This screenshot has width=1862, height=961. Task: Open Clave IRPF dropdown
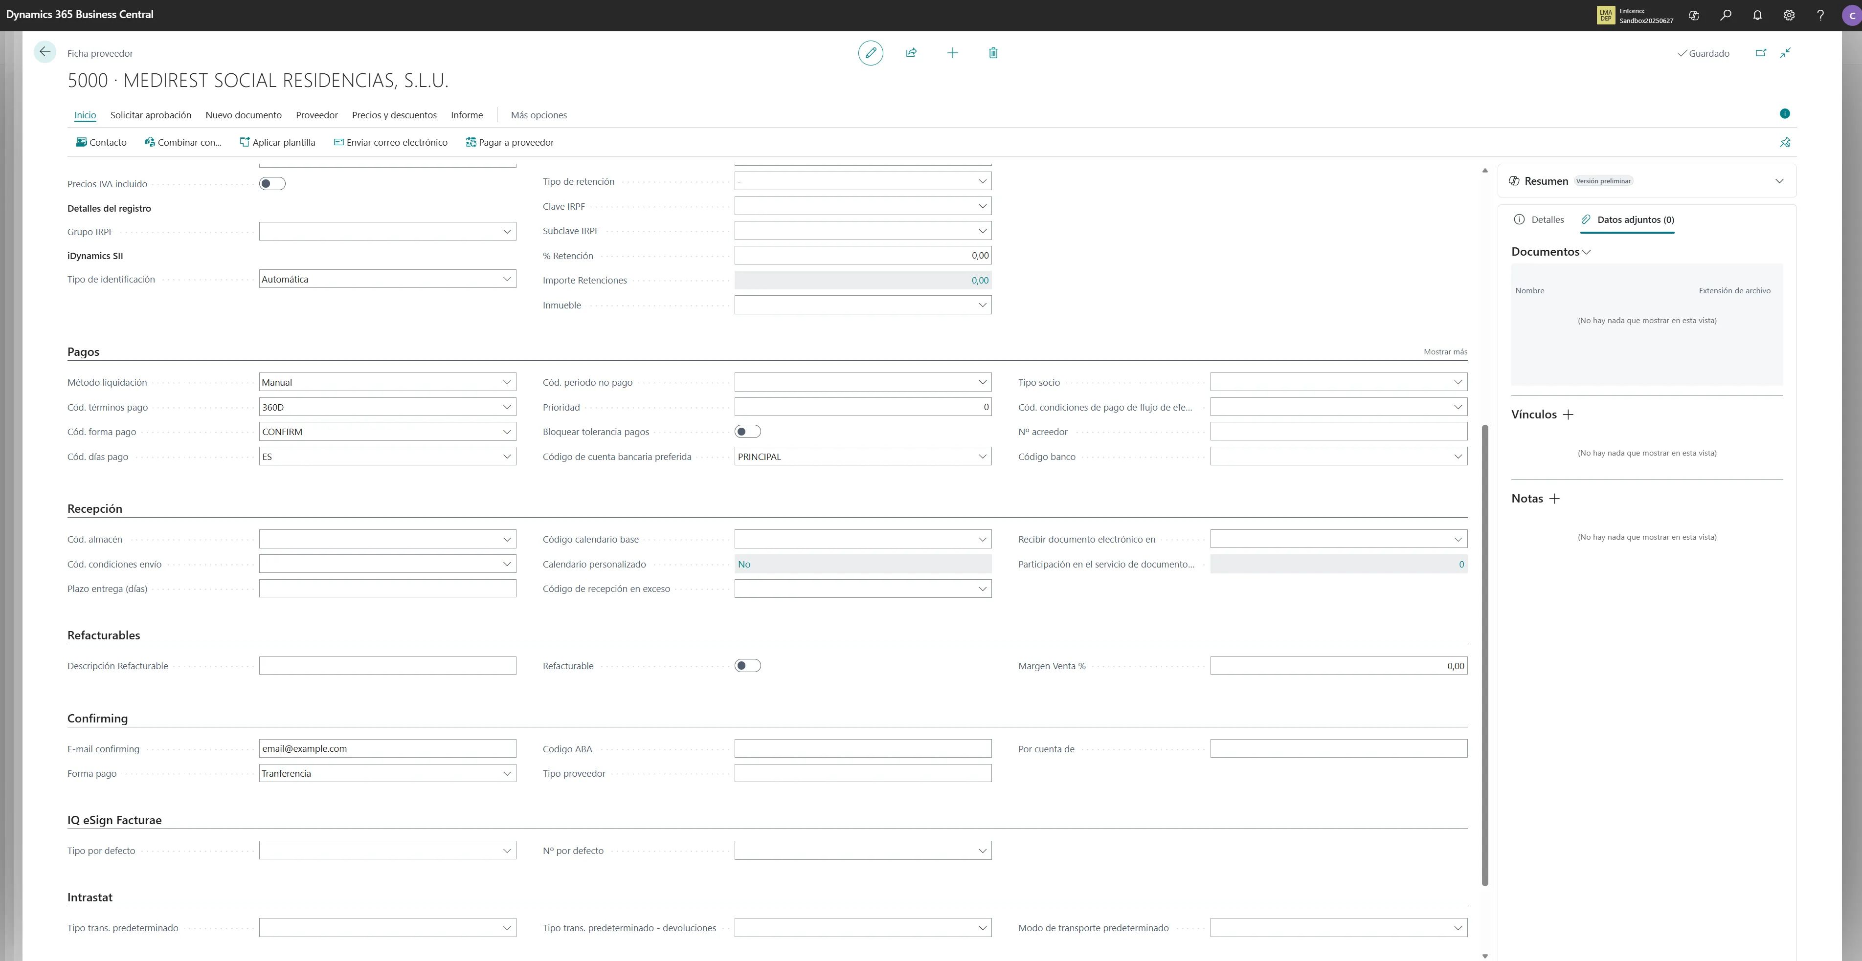[982, 206]
